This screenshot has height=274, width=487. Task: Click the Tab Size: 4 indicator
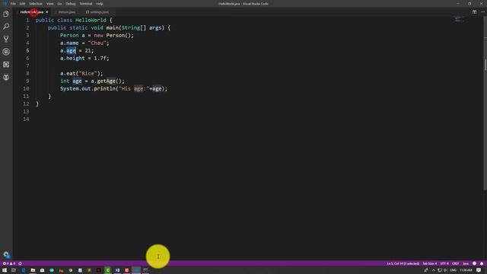coord(429,263)
